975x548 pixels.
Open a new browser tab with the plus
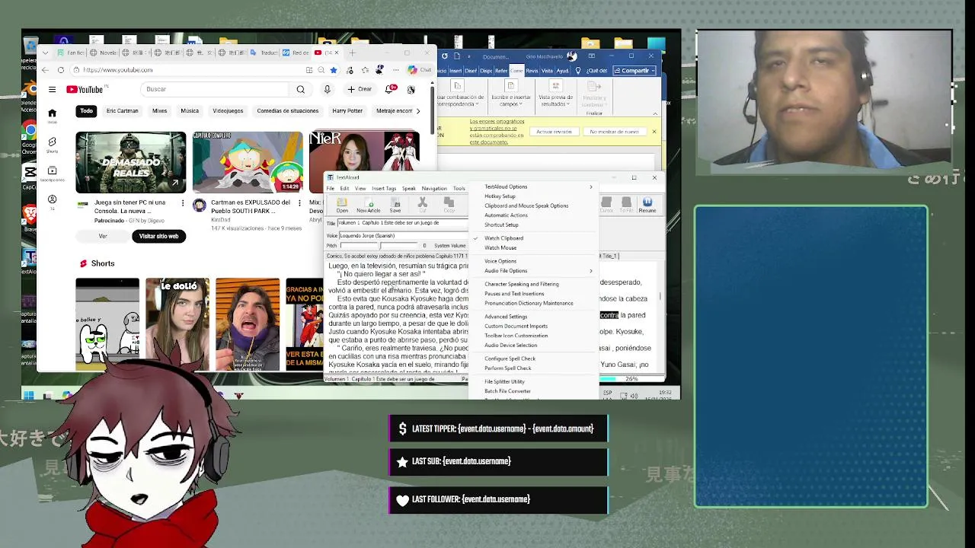(352, 53)
